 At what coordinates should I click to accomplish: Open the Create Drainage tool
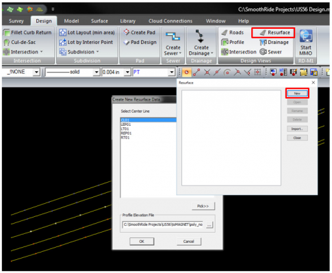(201, 42)
